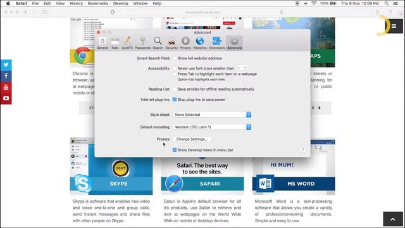This screenshot has width=405, height=228.
Task: Click the scroll-to-top arrow button
Action: (392, 219)
